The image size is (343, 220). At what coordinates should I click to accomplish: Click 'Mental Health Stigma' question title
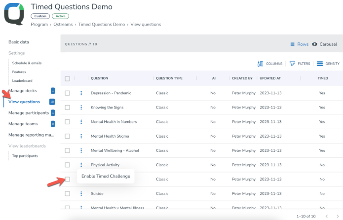tap(110, 136)
